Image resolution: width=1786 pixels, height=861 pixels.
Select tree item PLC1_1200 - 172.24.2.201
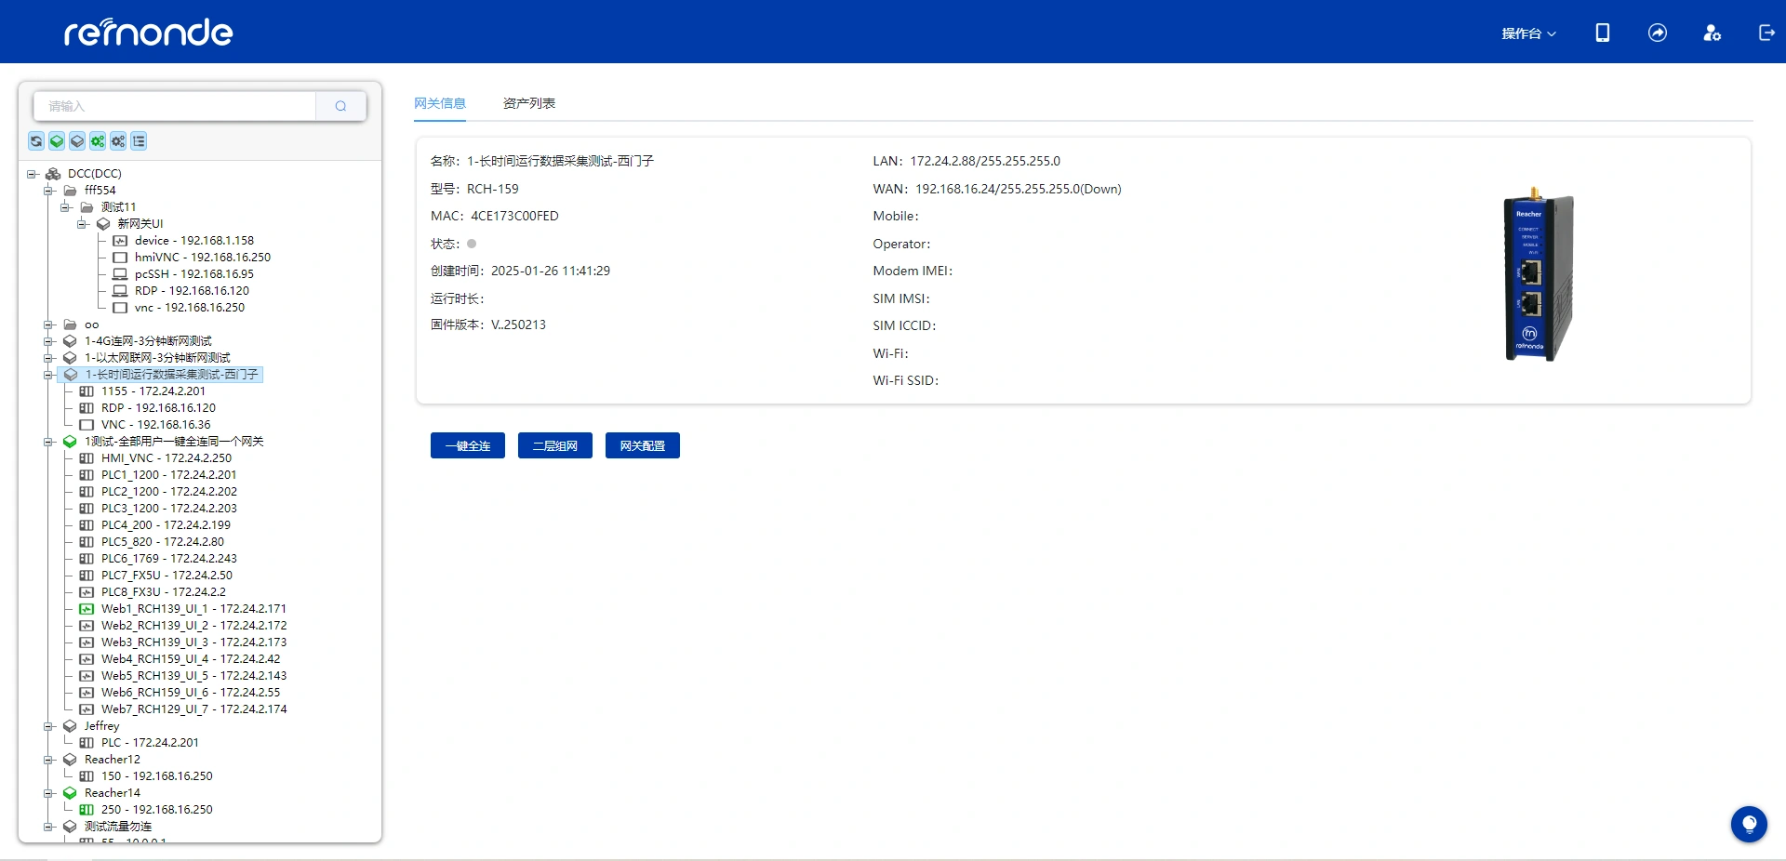tap(168, 475)
